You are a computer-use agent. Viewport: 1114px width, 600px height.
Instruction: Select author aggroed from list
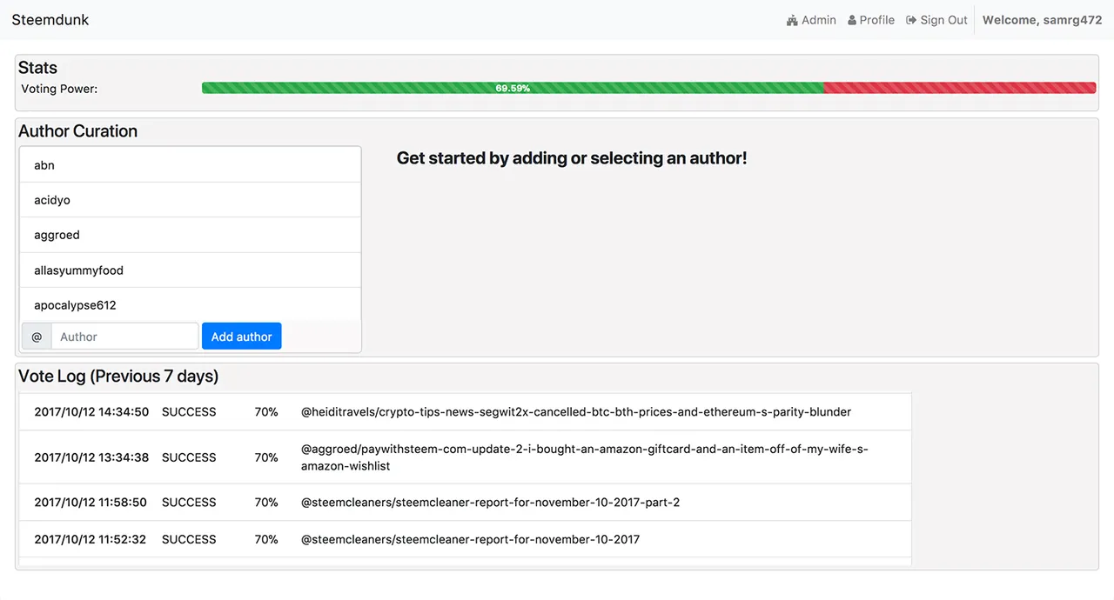[191, 235]
